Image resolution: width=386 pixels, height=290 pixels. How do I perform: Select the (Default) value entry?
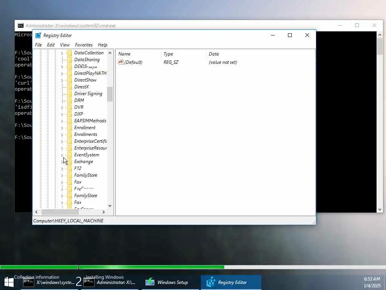[x=133, y=62]
